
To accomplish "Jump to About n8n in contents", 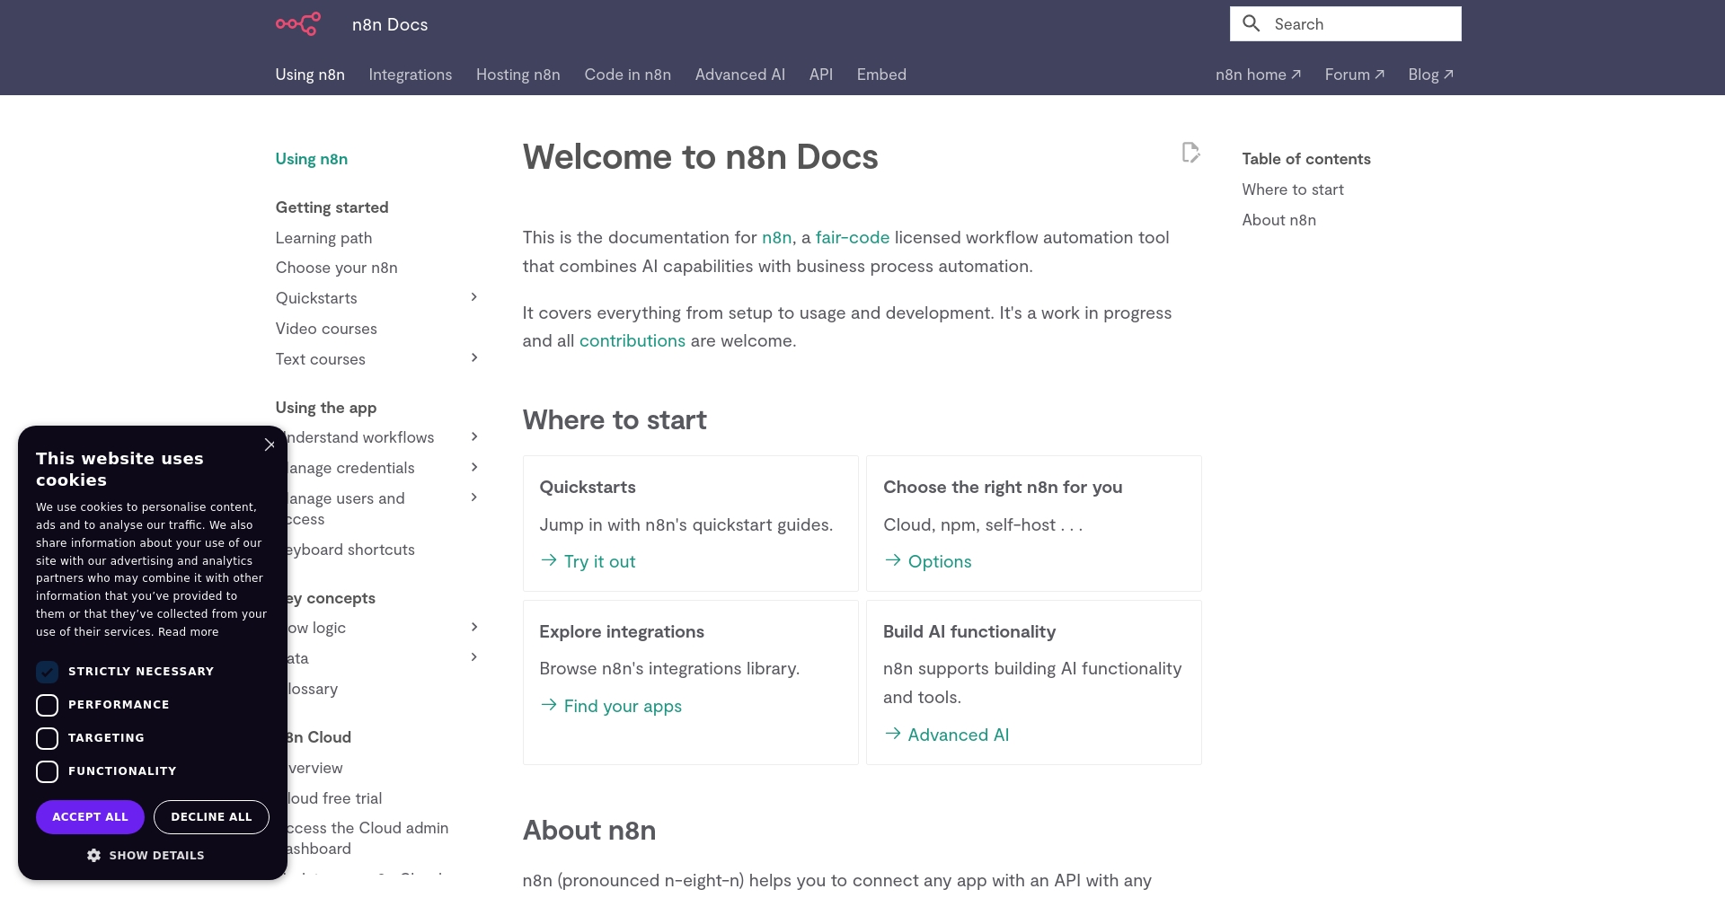I will point(1279,220).
